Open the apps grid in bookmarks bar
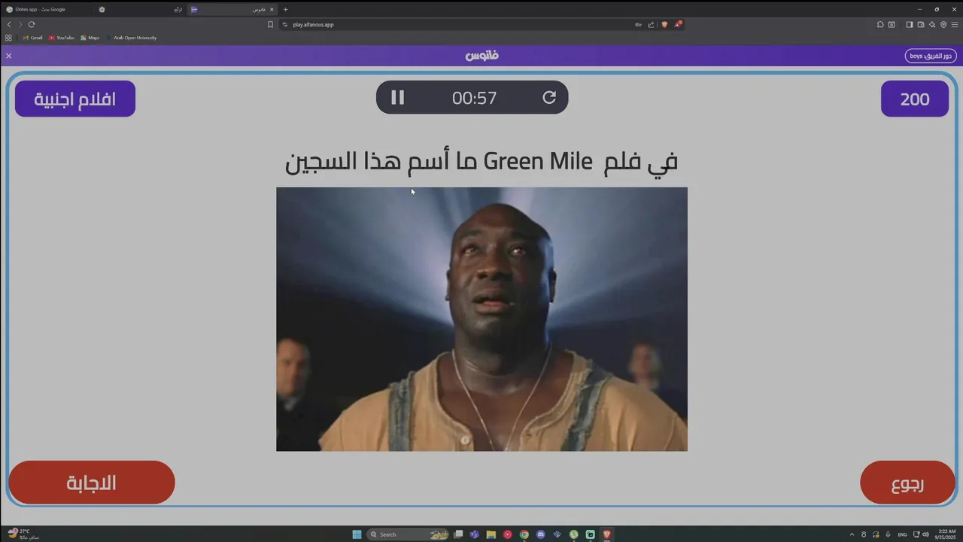 point(8,38)
